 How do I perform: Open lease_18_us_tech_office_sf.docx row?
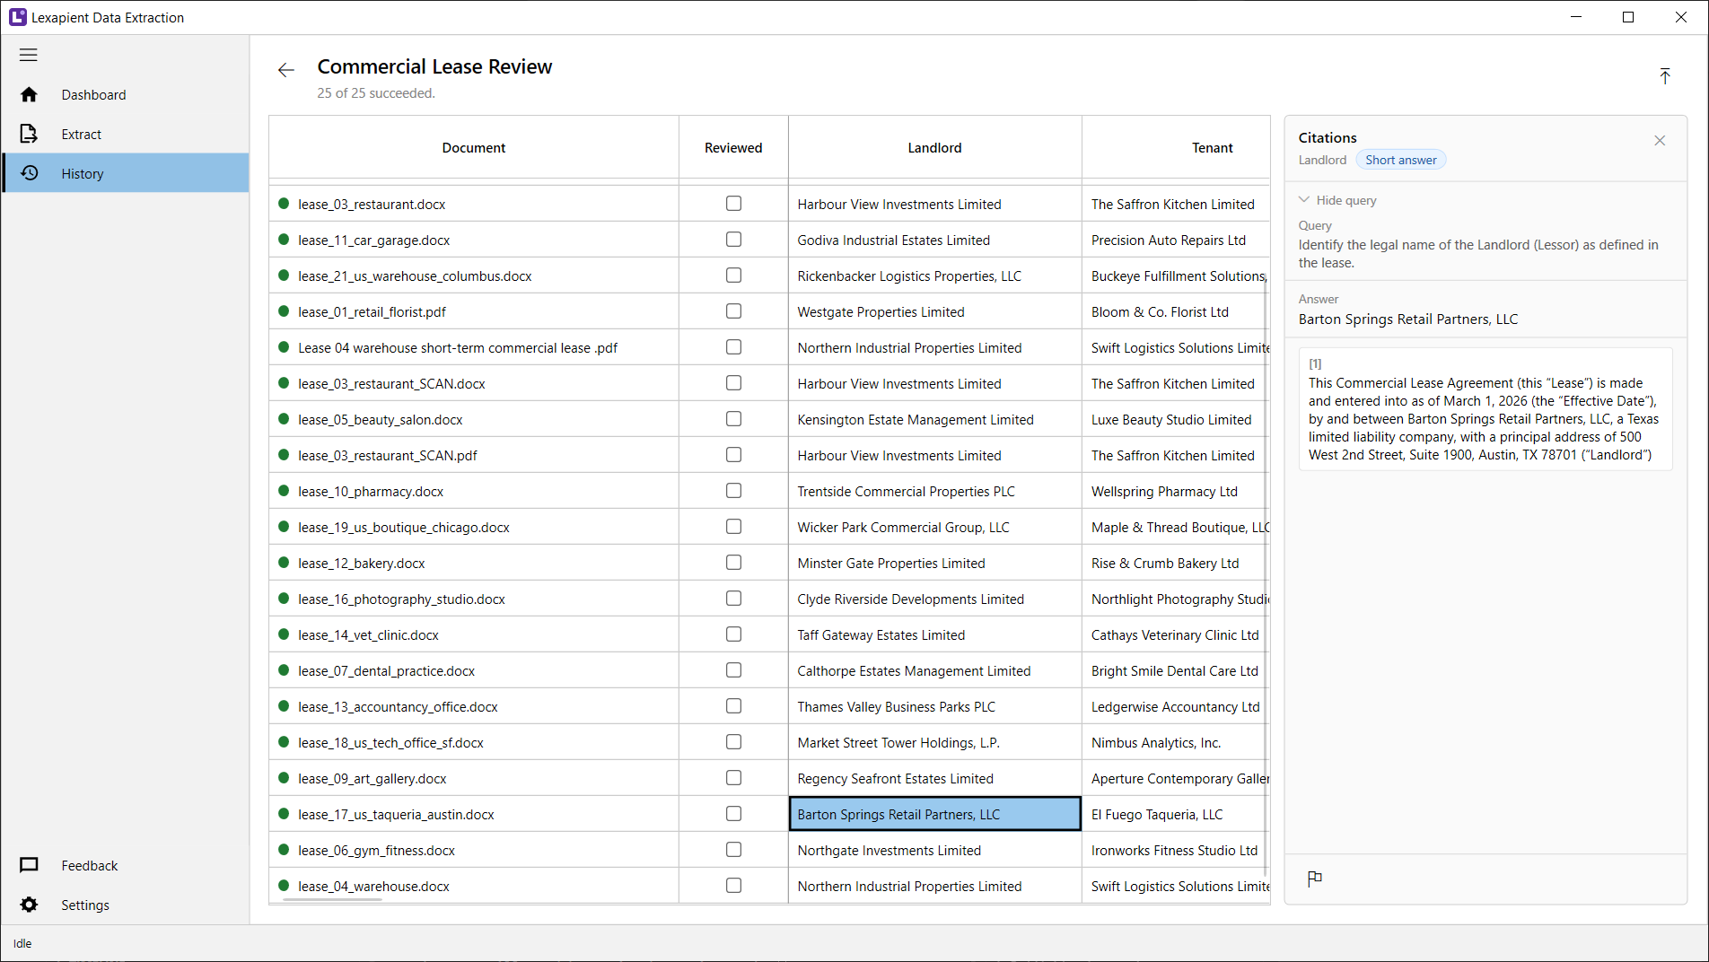click(474, 742)
